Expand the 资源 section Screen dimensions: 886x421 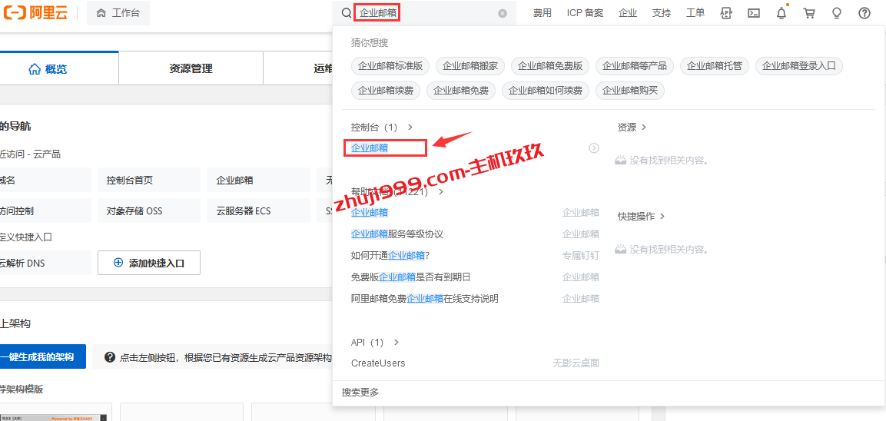pyautogui.click(x=632, y=128)
